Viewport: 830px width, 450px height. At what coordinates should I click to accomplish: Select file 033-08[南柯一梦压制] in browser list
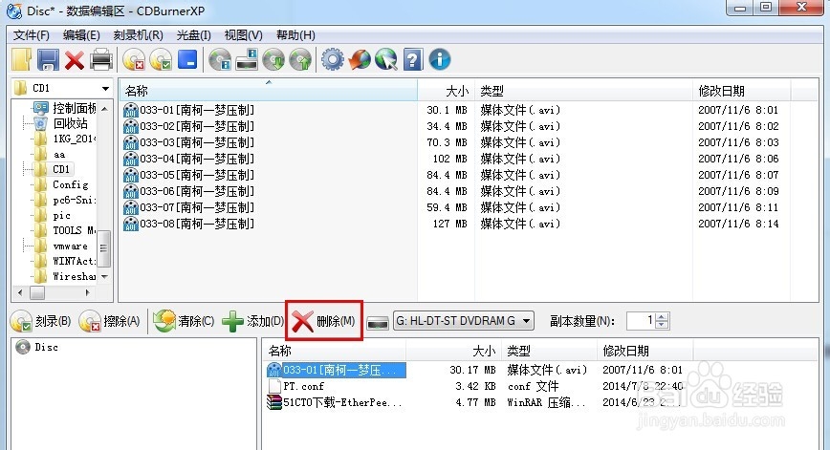tap(197, 224)
